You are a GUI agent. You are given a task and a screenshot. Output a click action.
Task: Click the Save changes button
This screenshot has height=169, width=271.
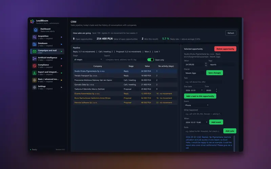214,73
